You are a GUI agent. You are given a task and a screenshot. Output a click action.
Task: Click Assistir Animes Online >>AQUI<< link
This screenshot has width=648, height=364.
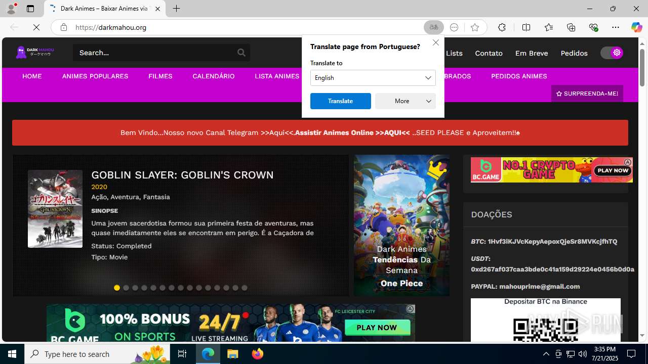point(352,132)
